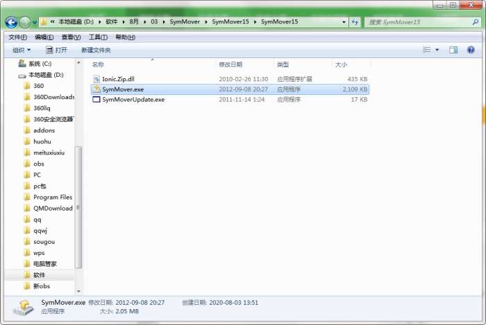Viewport: 486px width, 325px height.
Task: Select 本地磁盘 (D:) in tree
Action: (x=46, y=75)
